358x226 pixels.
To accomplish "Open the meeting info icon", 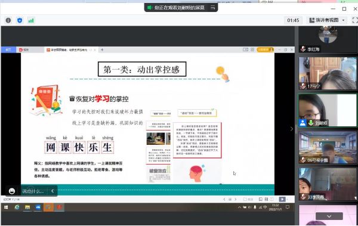I will (x=8, y=20).
